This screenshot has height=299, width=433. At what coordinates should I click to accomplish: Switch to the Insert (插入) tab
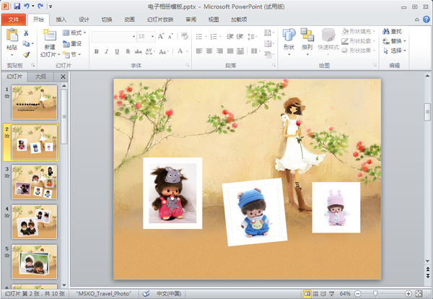(61, 19)
